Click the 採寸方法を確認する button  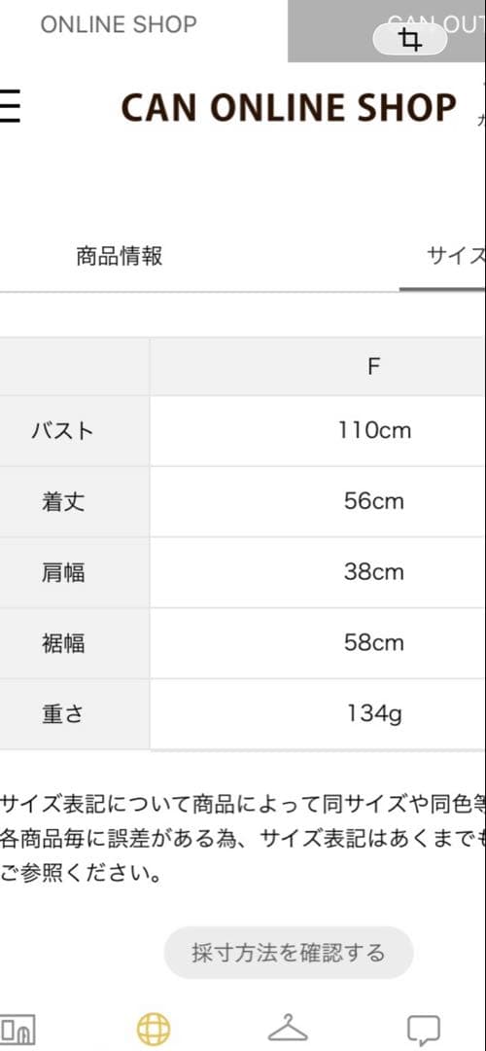(x=289, y=952)
